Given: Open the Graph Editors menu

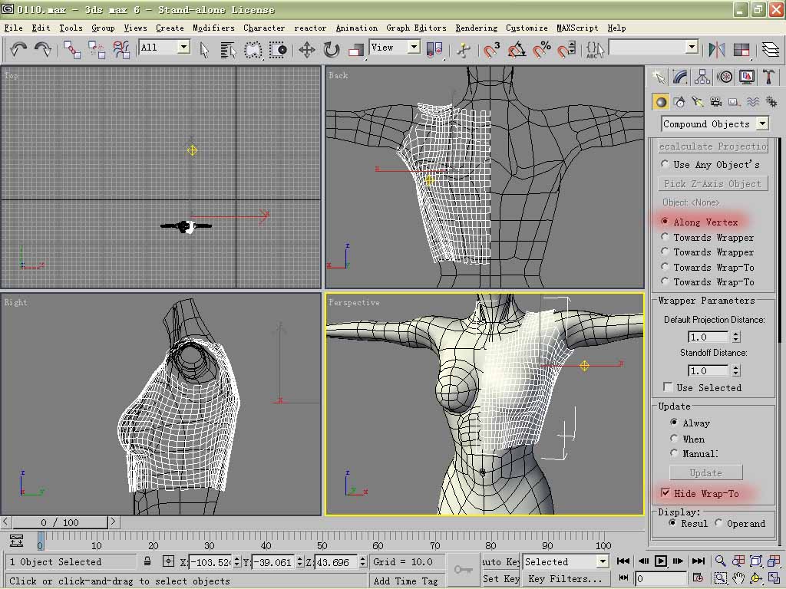Looking at the screenshot, I should click(x=416, y=28).
